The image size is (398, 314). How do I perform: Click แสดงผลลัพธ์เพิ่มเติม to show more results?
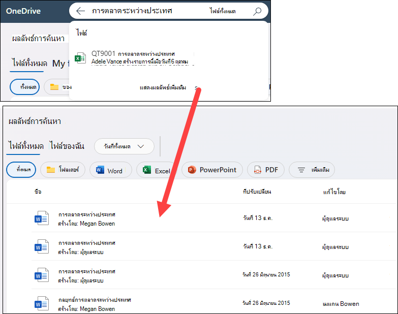tap(163, 87)
